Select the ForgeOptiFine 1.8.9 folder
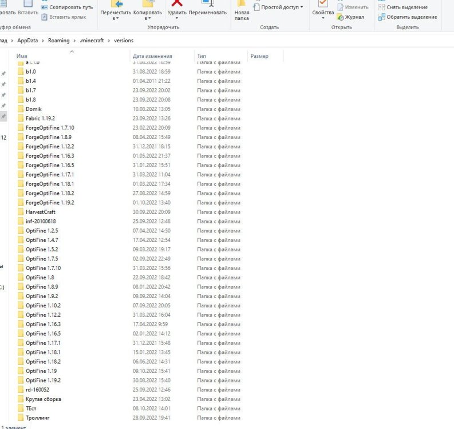This screenshot has width=454, height=429. (x=49, y=137)
